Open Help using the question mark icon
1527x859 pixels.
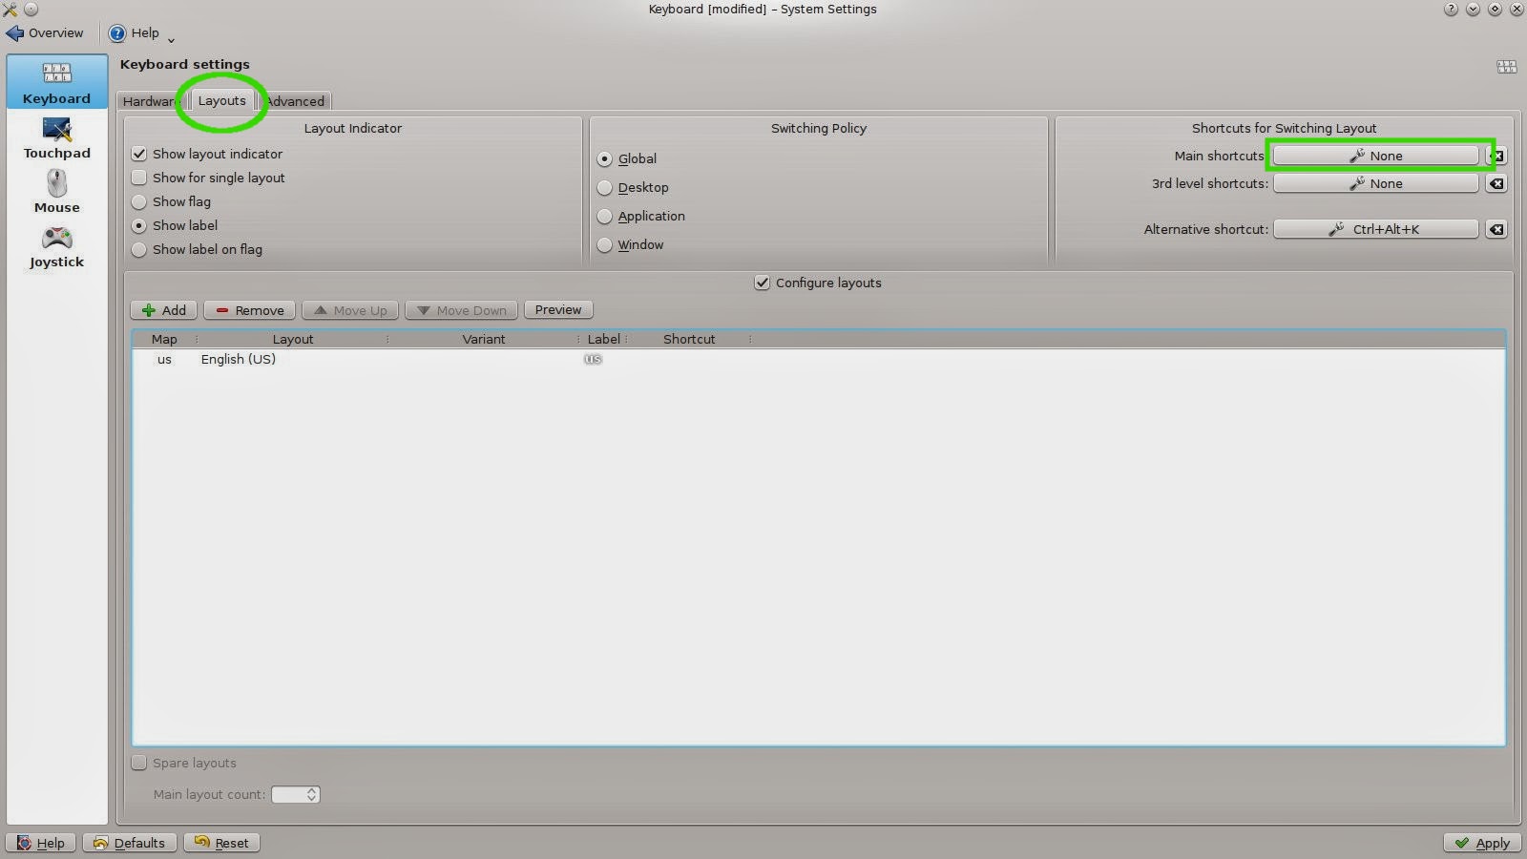pyautogui.click(x=117, y=32)
